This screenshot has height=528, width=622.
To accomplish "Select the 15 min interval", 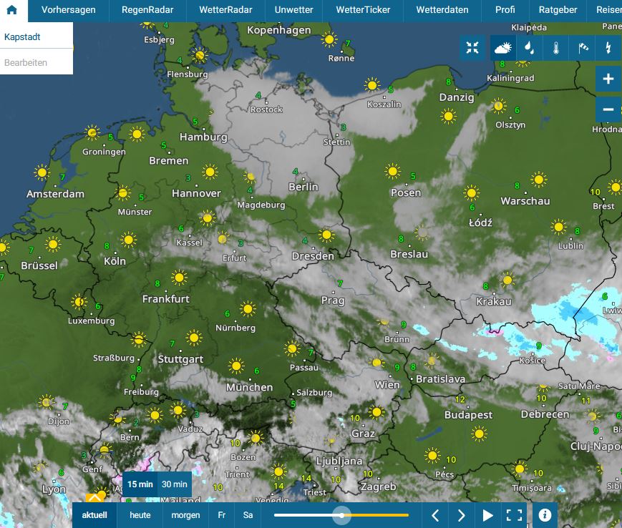I will [140, 484].
